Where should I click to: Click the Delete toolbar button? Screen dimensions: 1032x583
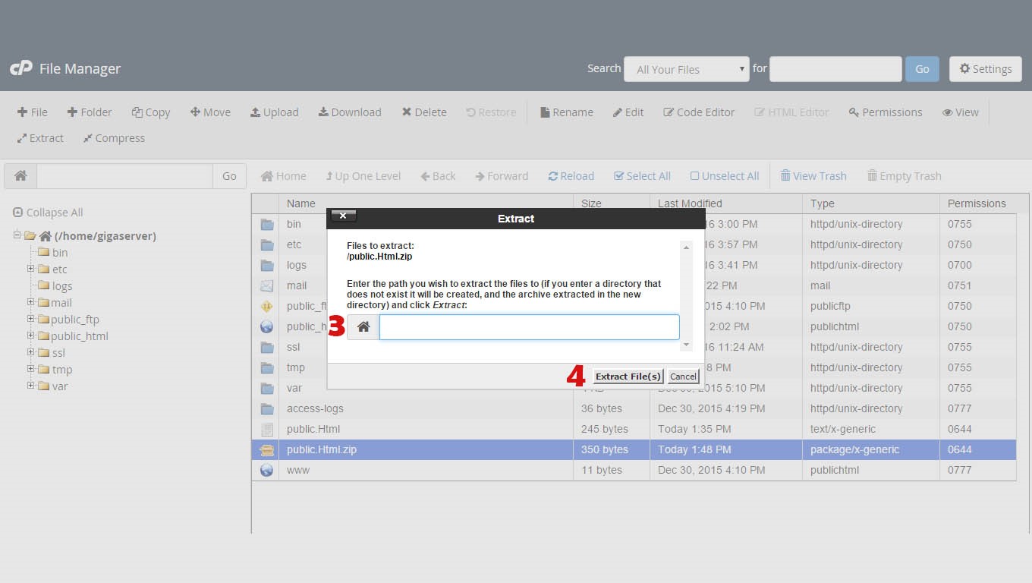(x=424, y=112)
